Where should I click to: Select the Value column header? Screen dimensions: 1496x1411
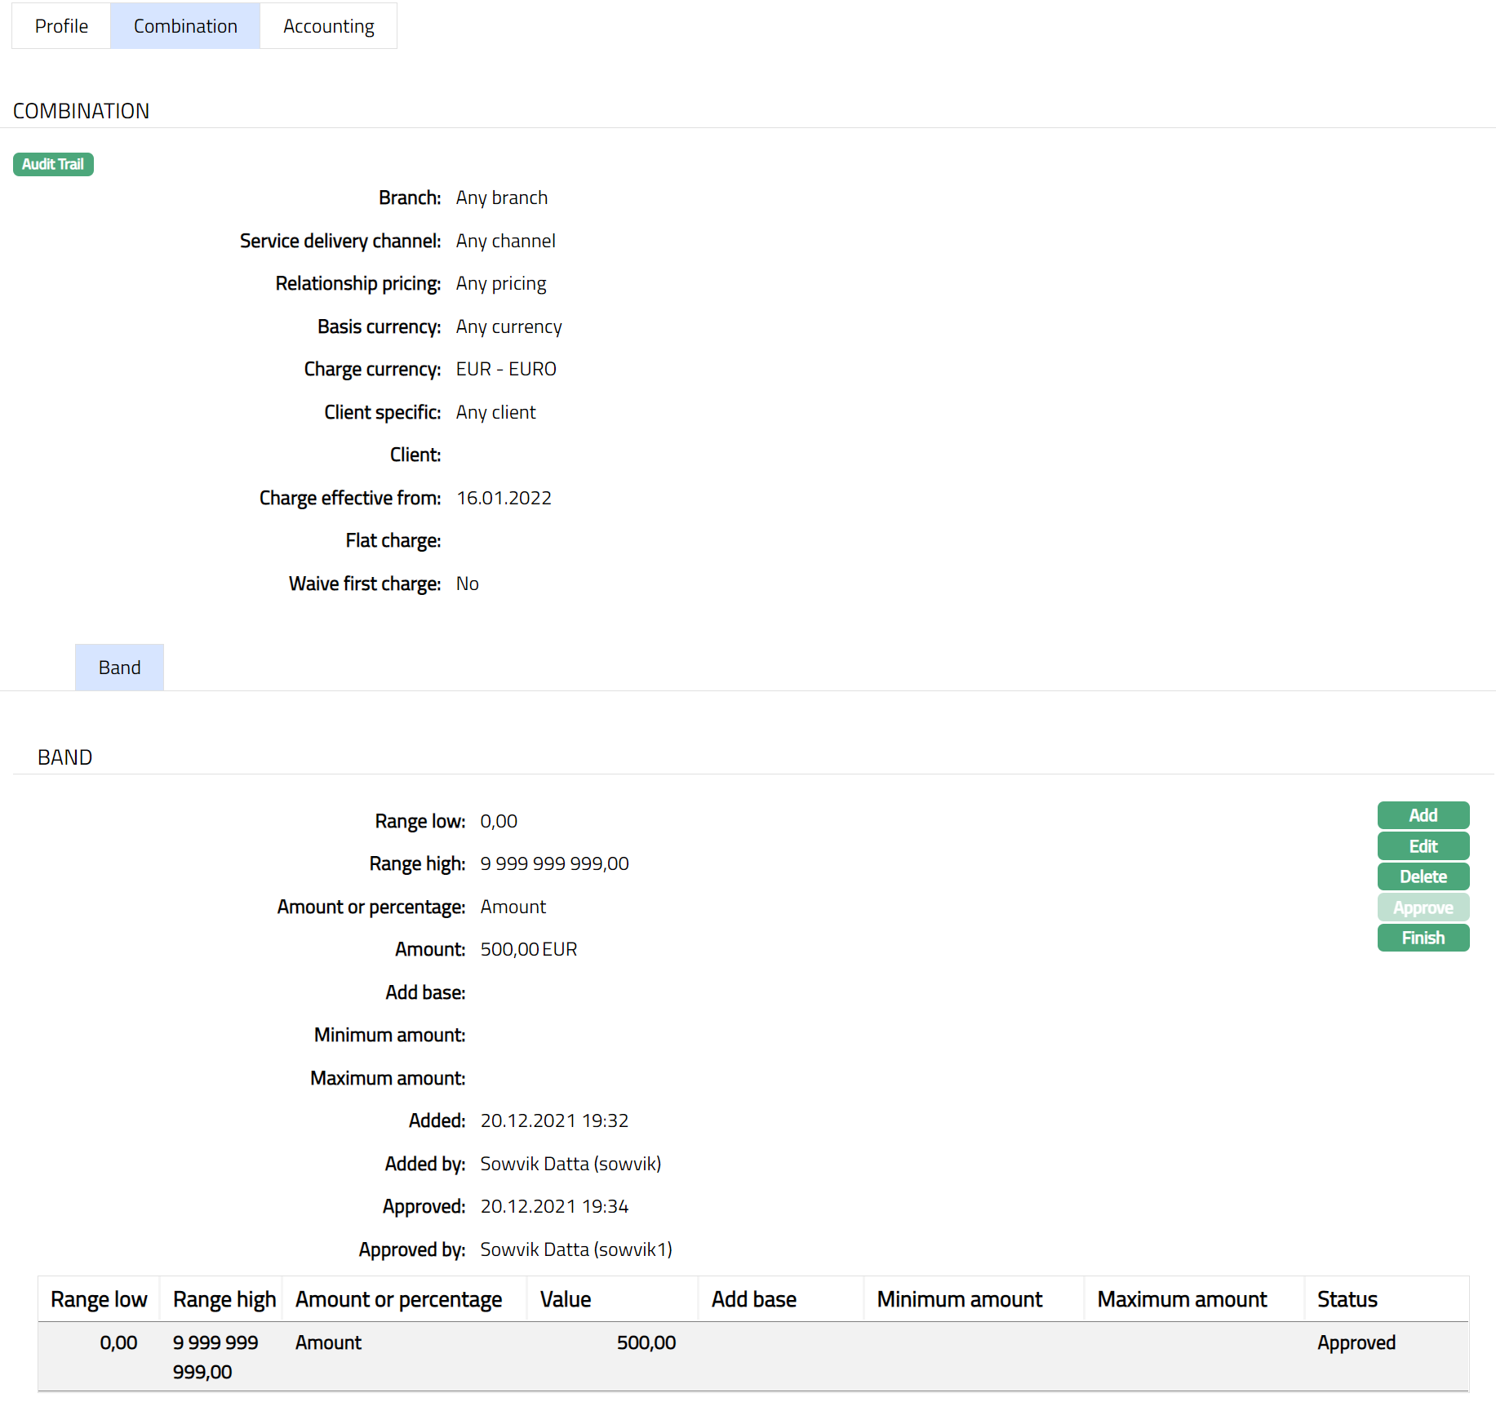click(566, 1299)
